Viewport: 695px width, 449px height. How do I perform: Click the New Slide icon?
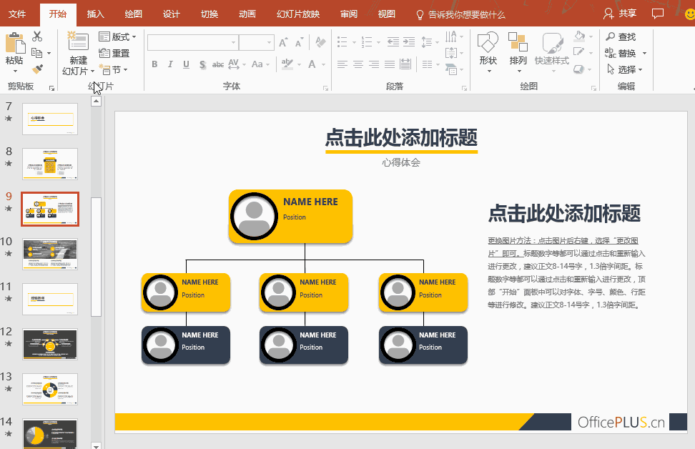click(x=78, y=41)
